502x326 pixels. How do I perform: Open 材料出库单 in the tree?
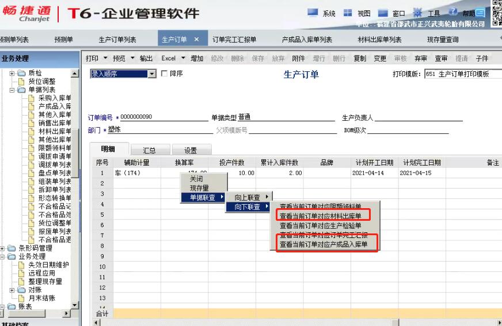(55, 131)
